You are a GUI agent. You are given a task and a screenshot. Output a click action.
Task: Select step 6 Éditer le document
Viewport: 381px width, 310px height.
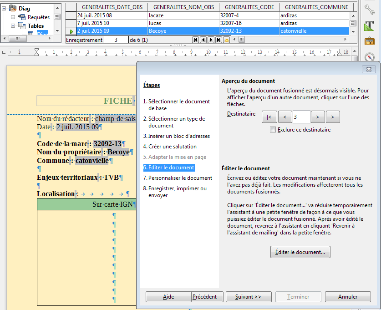169,168
